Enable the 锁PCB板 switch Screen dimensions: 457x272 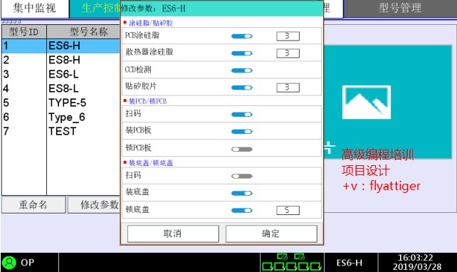(x=242, y=150)
